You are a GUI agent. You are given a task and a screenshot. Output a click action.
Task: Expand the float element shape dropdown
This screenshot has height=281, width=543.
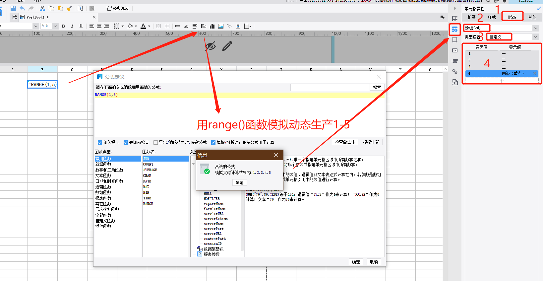click(x=251, y=26)
